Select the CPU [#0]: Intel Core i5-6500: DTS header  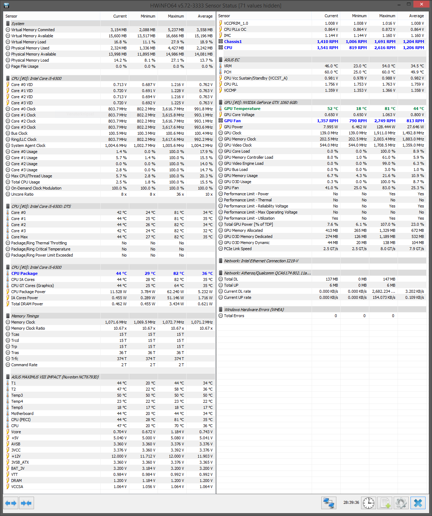(109, 206)
